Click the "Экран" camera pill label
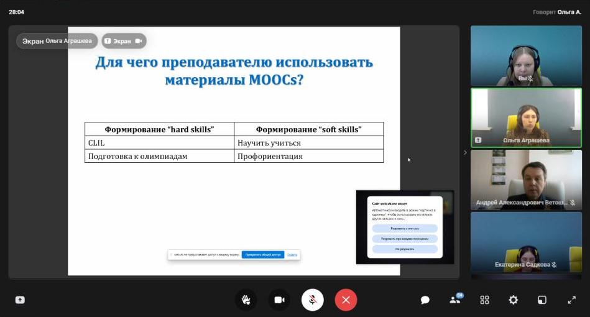The height and width of the screenshot is (317, 590). pyautogui.click(x=124, y=41)
